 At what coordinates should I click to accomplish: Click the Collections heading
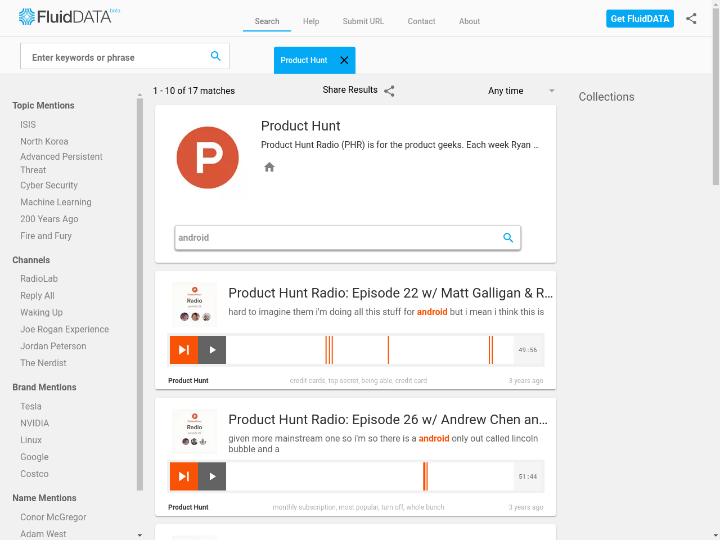(606, 97)
